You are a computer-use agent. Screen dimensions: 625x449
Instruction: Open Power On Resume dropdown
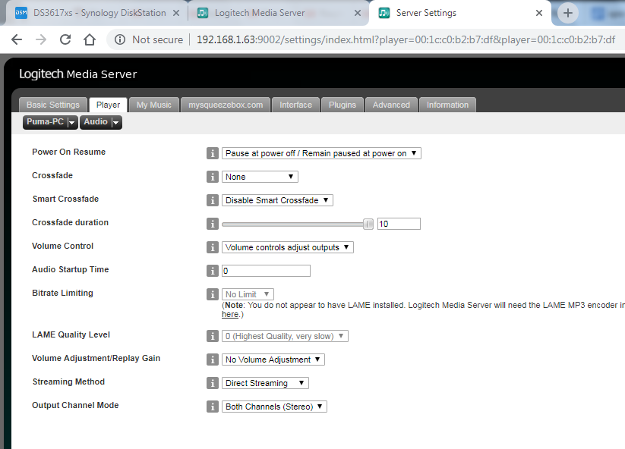point(321,153)
